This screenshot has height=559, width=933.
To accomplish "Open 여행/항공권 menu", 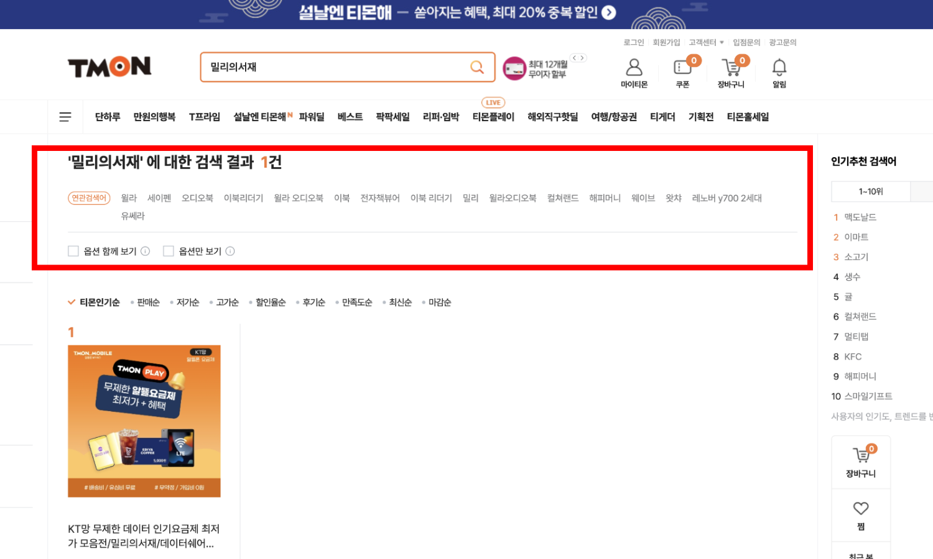I will (614, 117).
